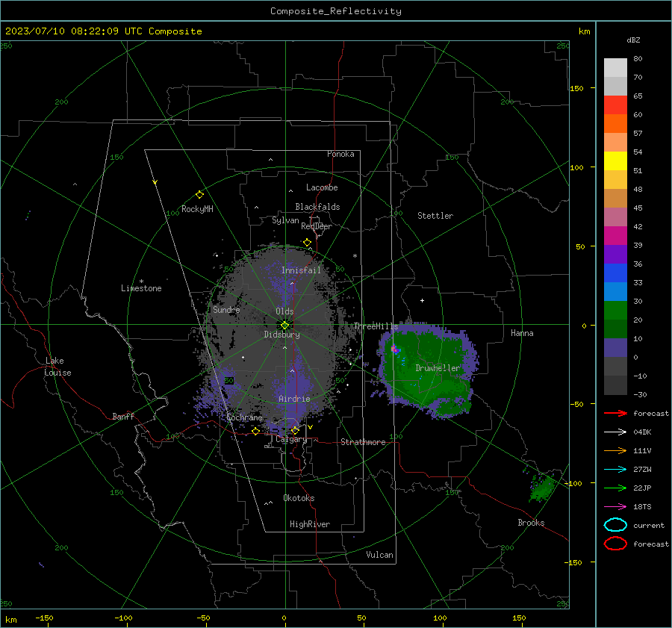
Task: Click the timestamp 2023/07/10 08:22:09 UTC
Action: 73,31
